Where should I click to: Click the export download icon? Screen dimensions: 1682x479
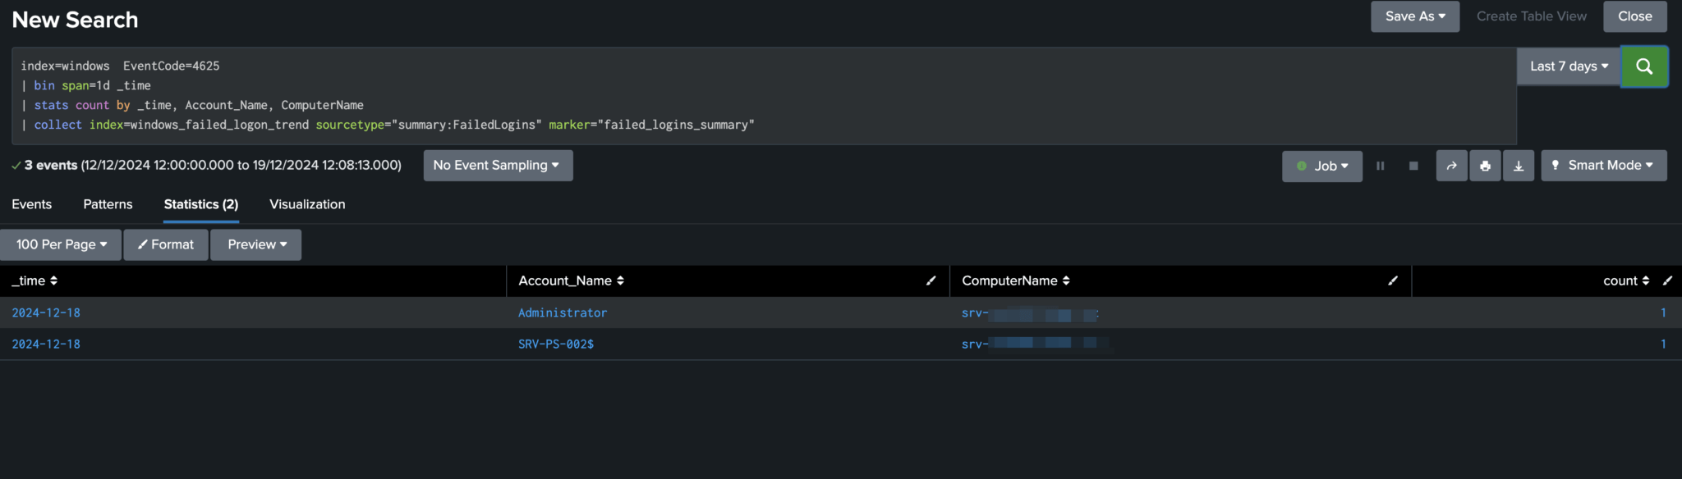click(x=1519, y=166)
